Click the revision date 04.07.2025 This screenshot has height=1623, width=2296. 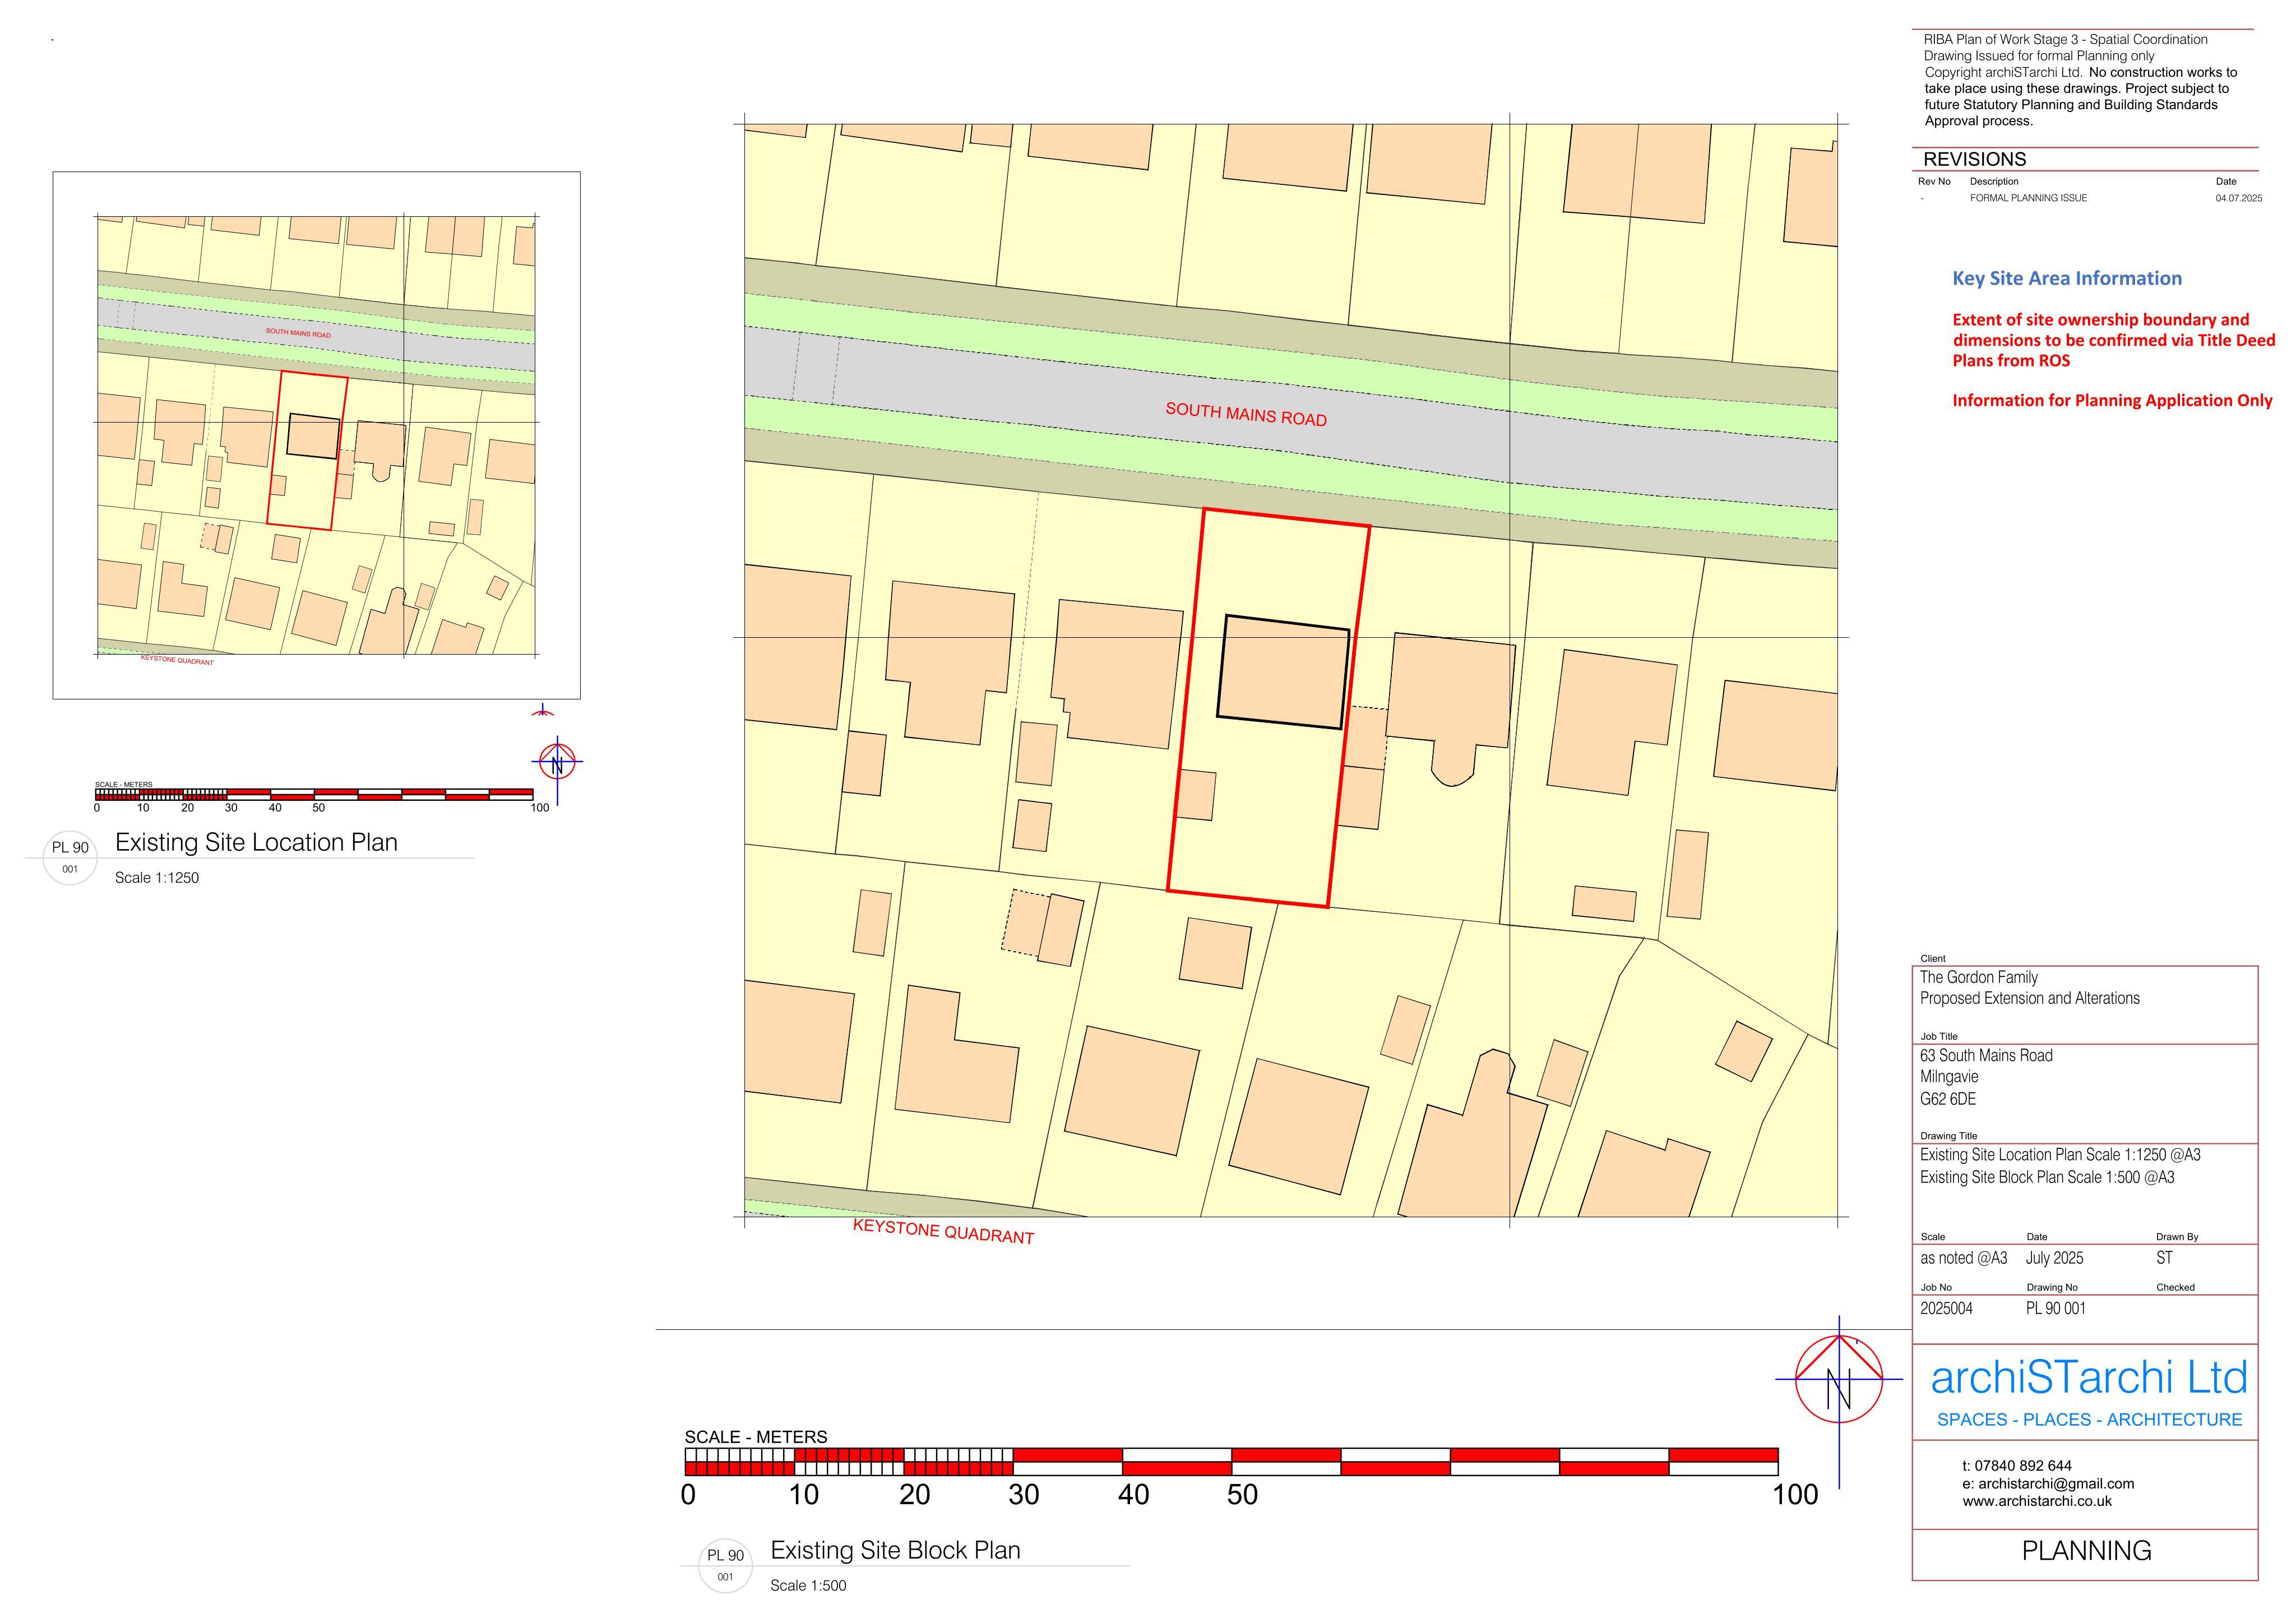[x=2238, y=198]
